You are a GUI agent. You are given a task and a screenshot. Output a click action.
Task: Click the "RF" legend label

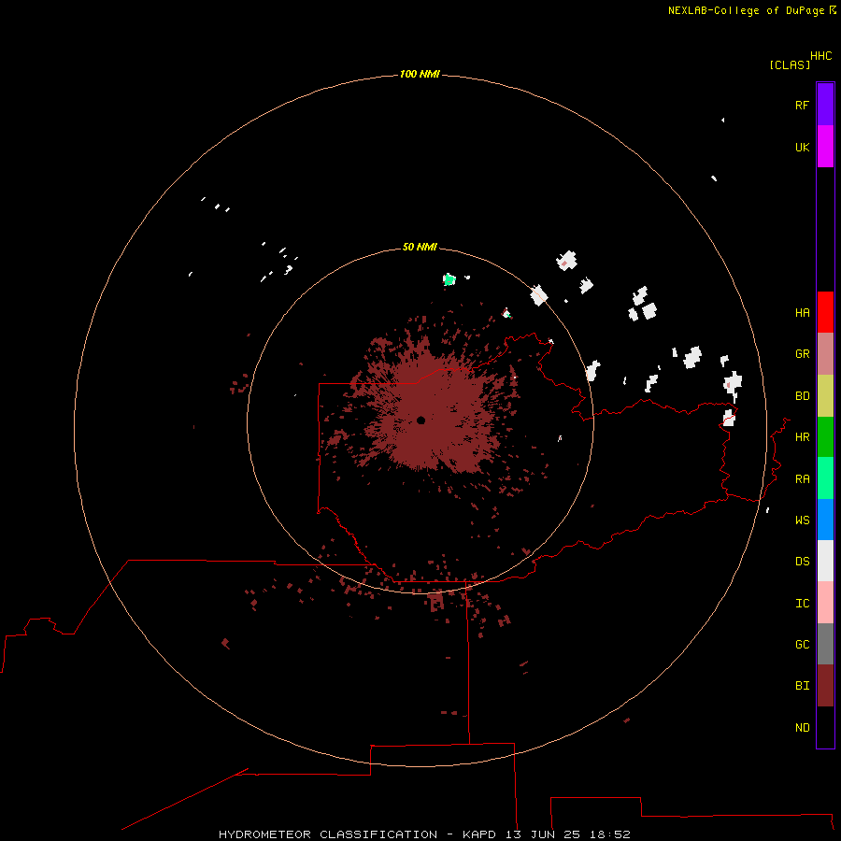pyautogui.click(x=802, y=105)
